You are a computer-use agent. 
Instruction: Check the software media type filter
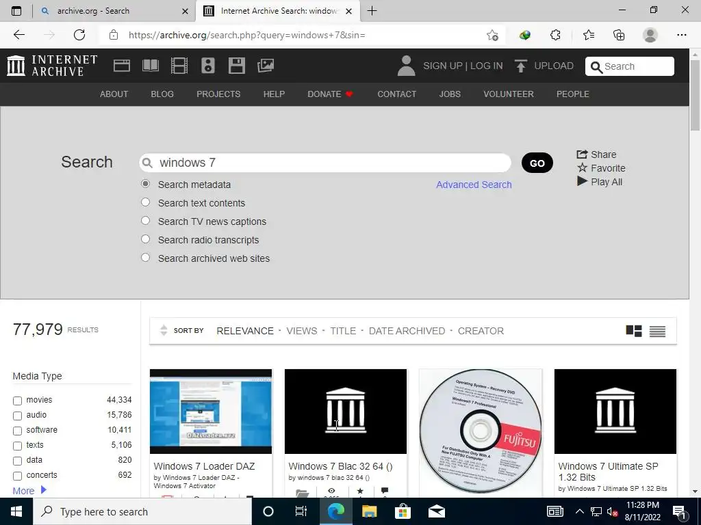pos(17,431)
